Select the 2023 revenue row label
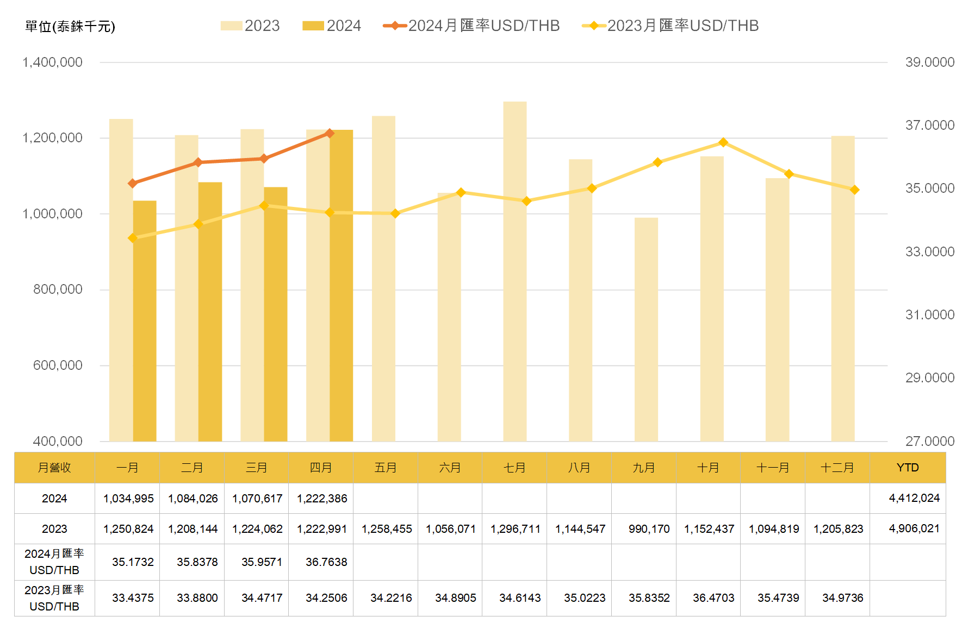962x617 pixels. pyautogui.click(x=54, y=529)
